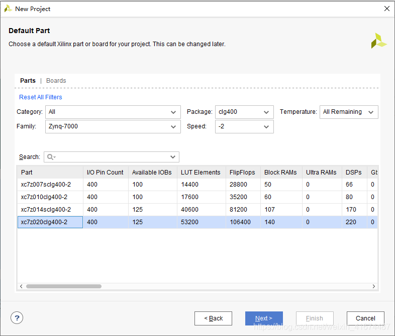Image resolution: width=395 pixels, height=336 pixels.
Task: Proceed with the Next button
Action: tap(264, 318)
